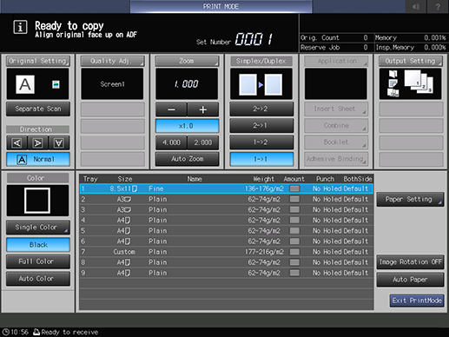Screen dimensions: 449x337
Task: Open the Zoom settings header
Action: tap(187, 61)
